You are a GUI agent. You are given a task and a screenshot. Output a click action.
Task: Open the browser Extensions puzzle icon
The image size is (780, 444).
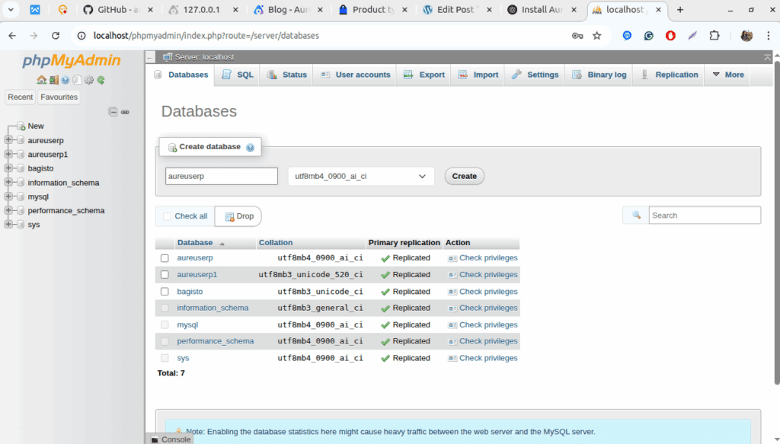point(714,36)
